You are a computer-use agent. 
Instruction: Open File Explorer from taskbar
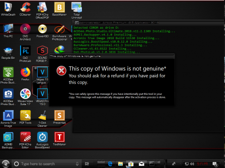120,164
